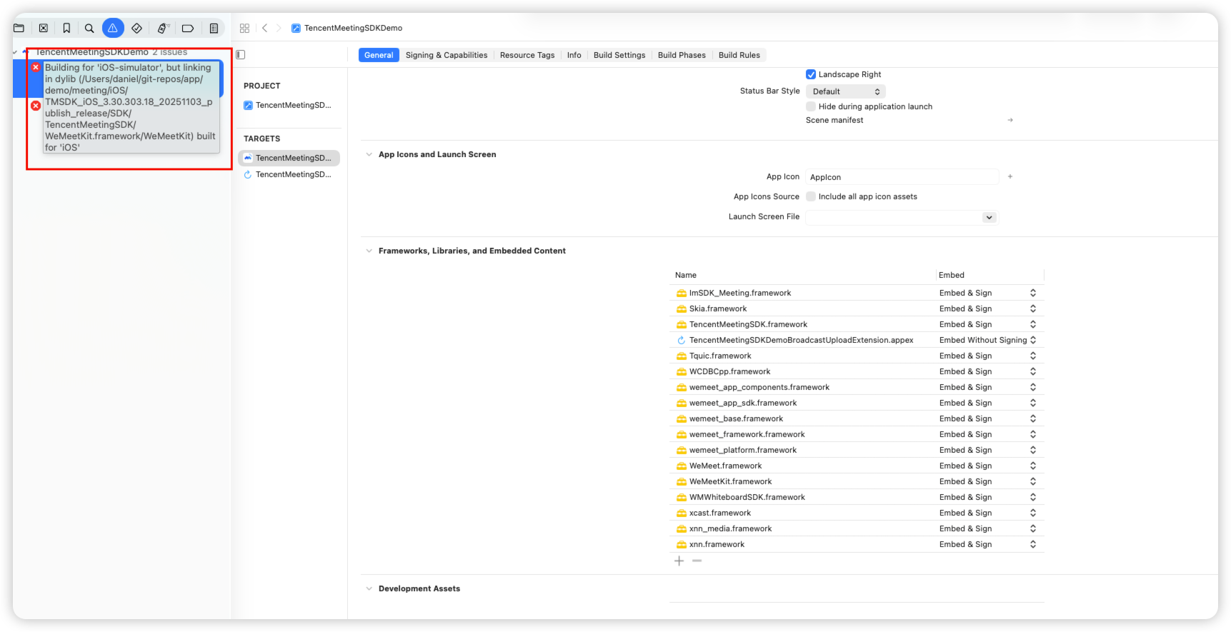The width and height of the screenshot is (1231, 632).
Task: Click the related items grid icon
Action: point(244,28)
